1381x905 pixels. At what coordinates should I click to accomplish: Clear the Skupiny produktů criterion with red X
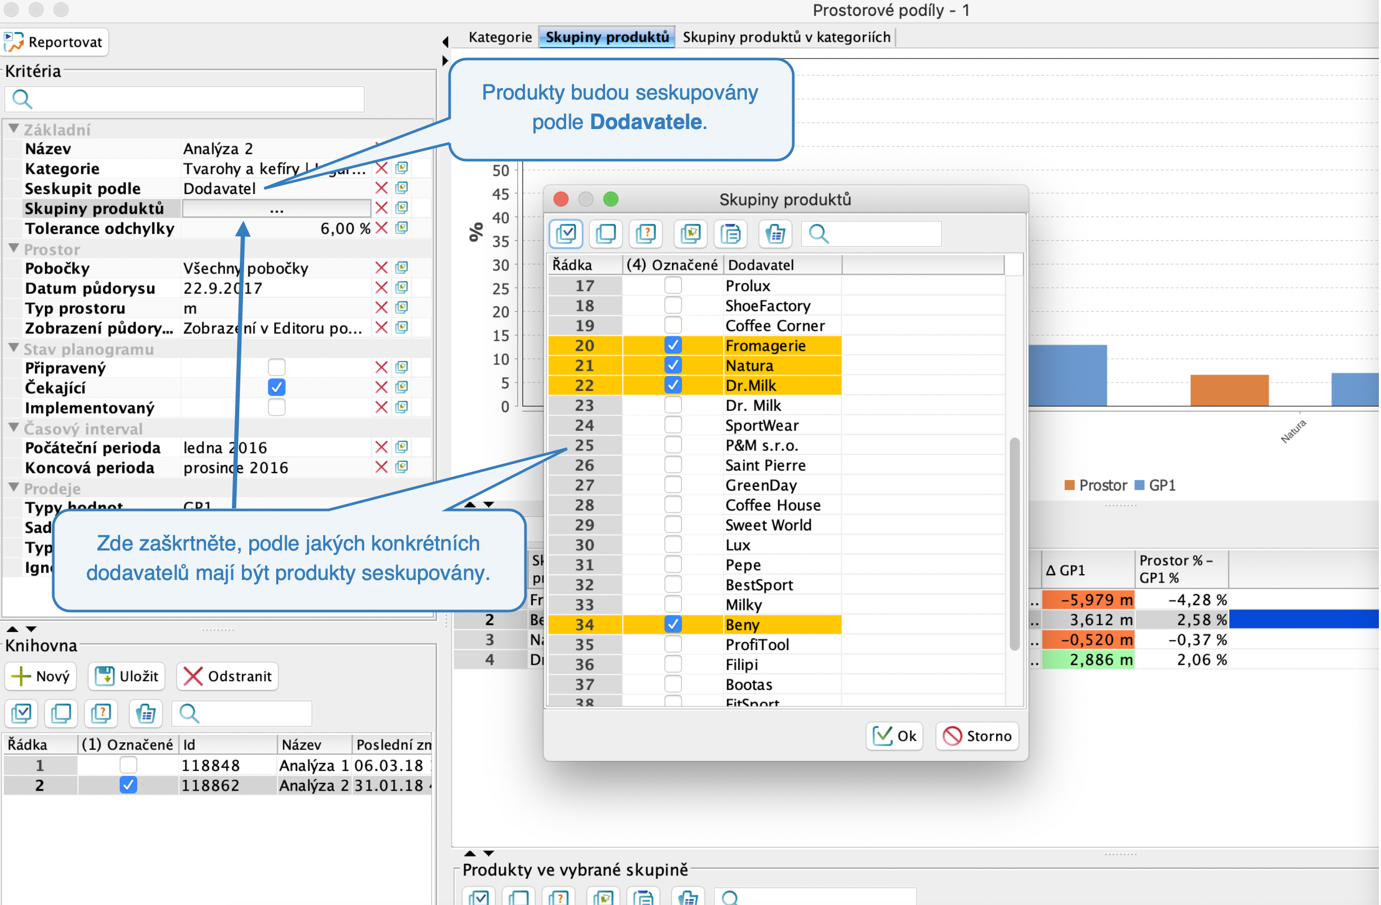coord(381,208)
